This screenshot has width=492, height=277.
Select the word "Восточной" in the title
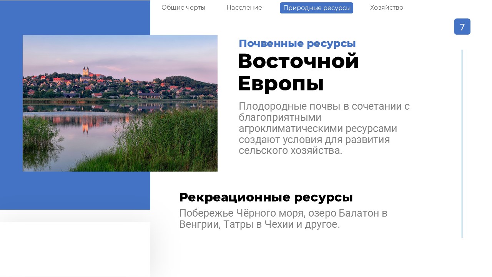click(298, 62)
